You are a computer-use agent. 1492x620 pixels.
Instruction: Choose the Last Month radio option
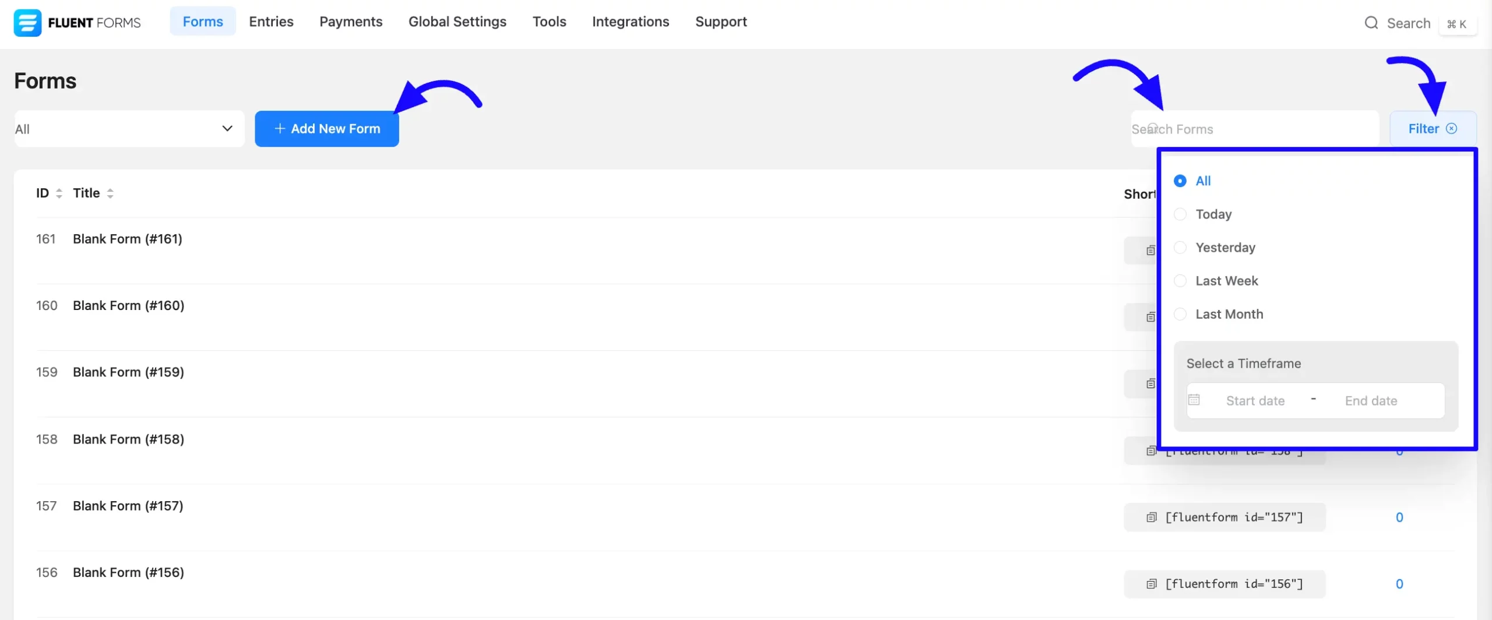(x=1180, y=314)
